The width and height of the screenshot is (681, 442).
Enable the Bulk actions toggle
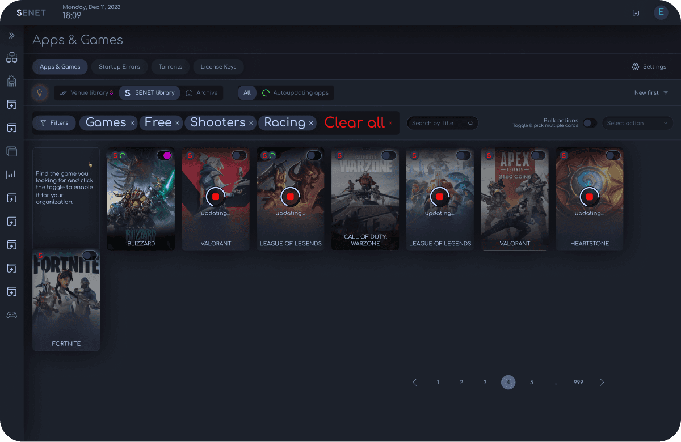point(590,122)
